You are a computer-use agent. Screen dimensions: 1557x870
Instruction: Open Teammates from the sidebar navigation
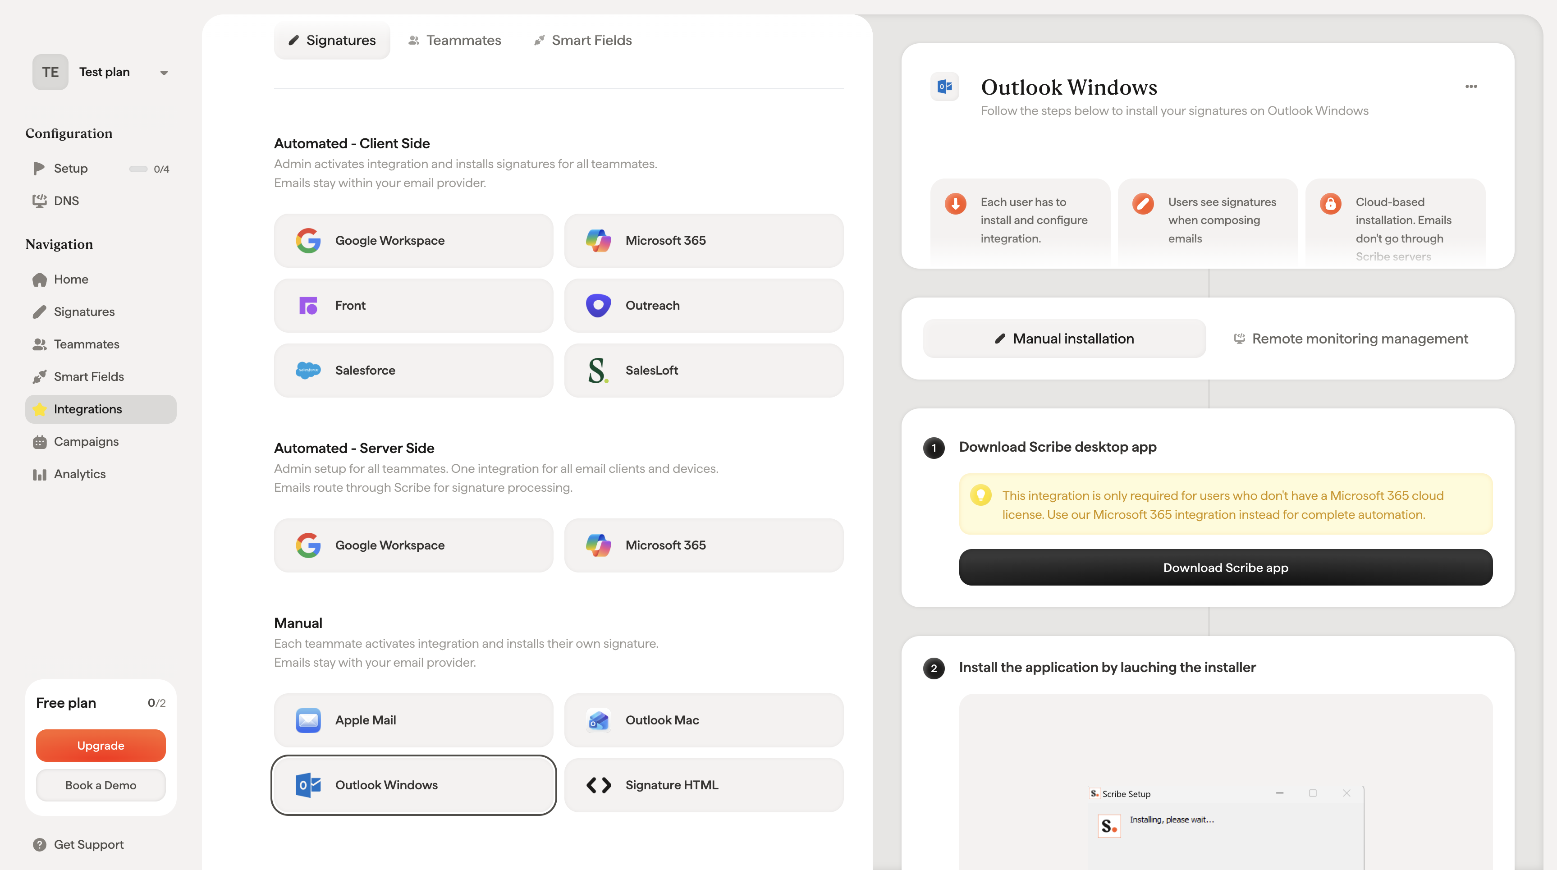click(101, 344)
